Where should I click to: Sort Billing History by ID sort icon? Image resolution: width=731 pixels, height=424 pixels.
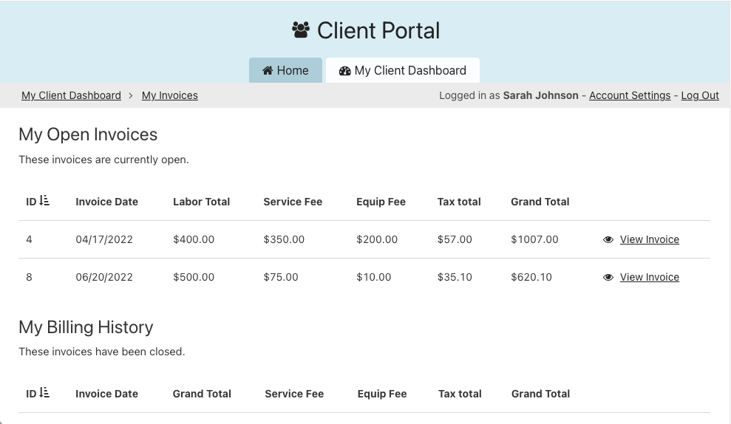point(44,394)
